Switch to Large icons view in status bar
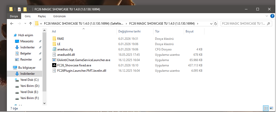This screenshot has width=278, height=113. pyautogui.click(x=271, y=108)
